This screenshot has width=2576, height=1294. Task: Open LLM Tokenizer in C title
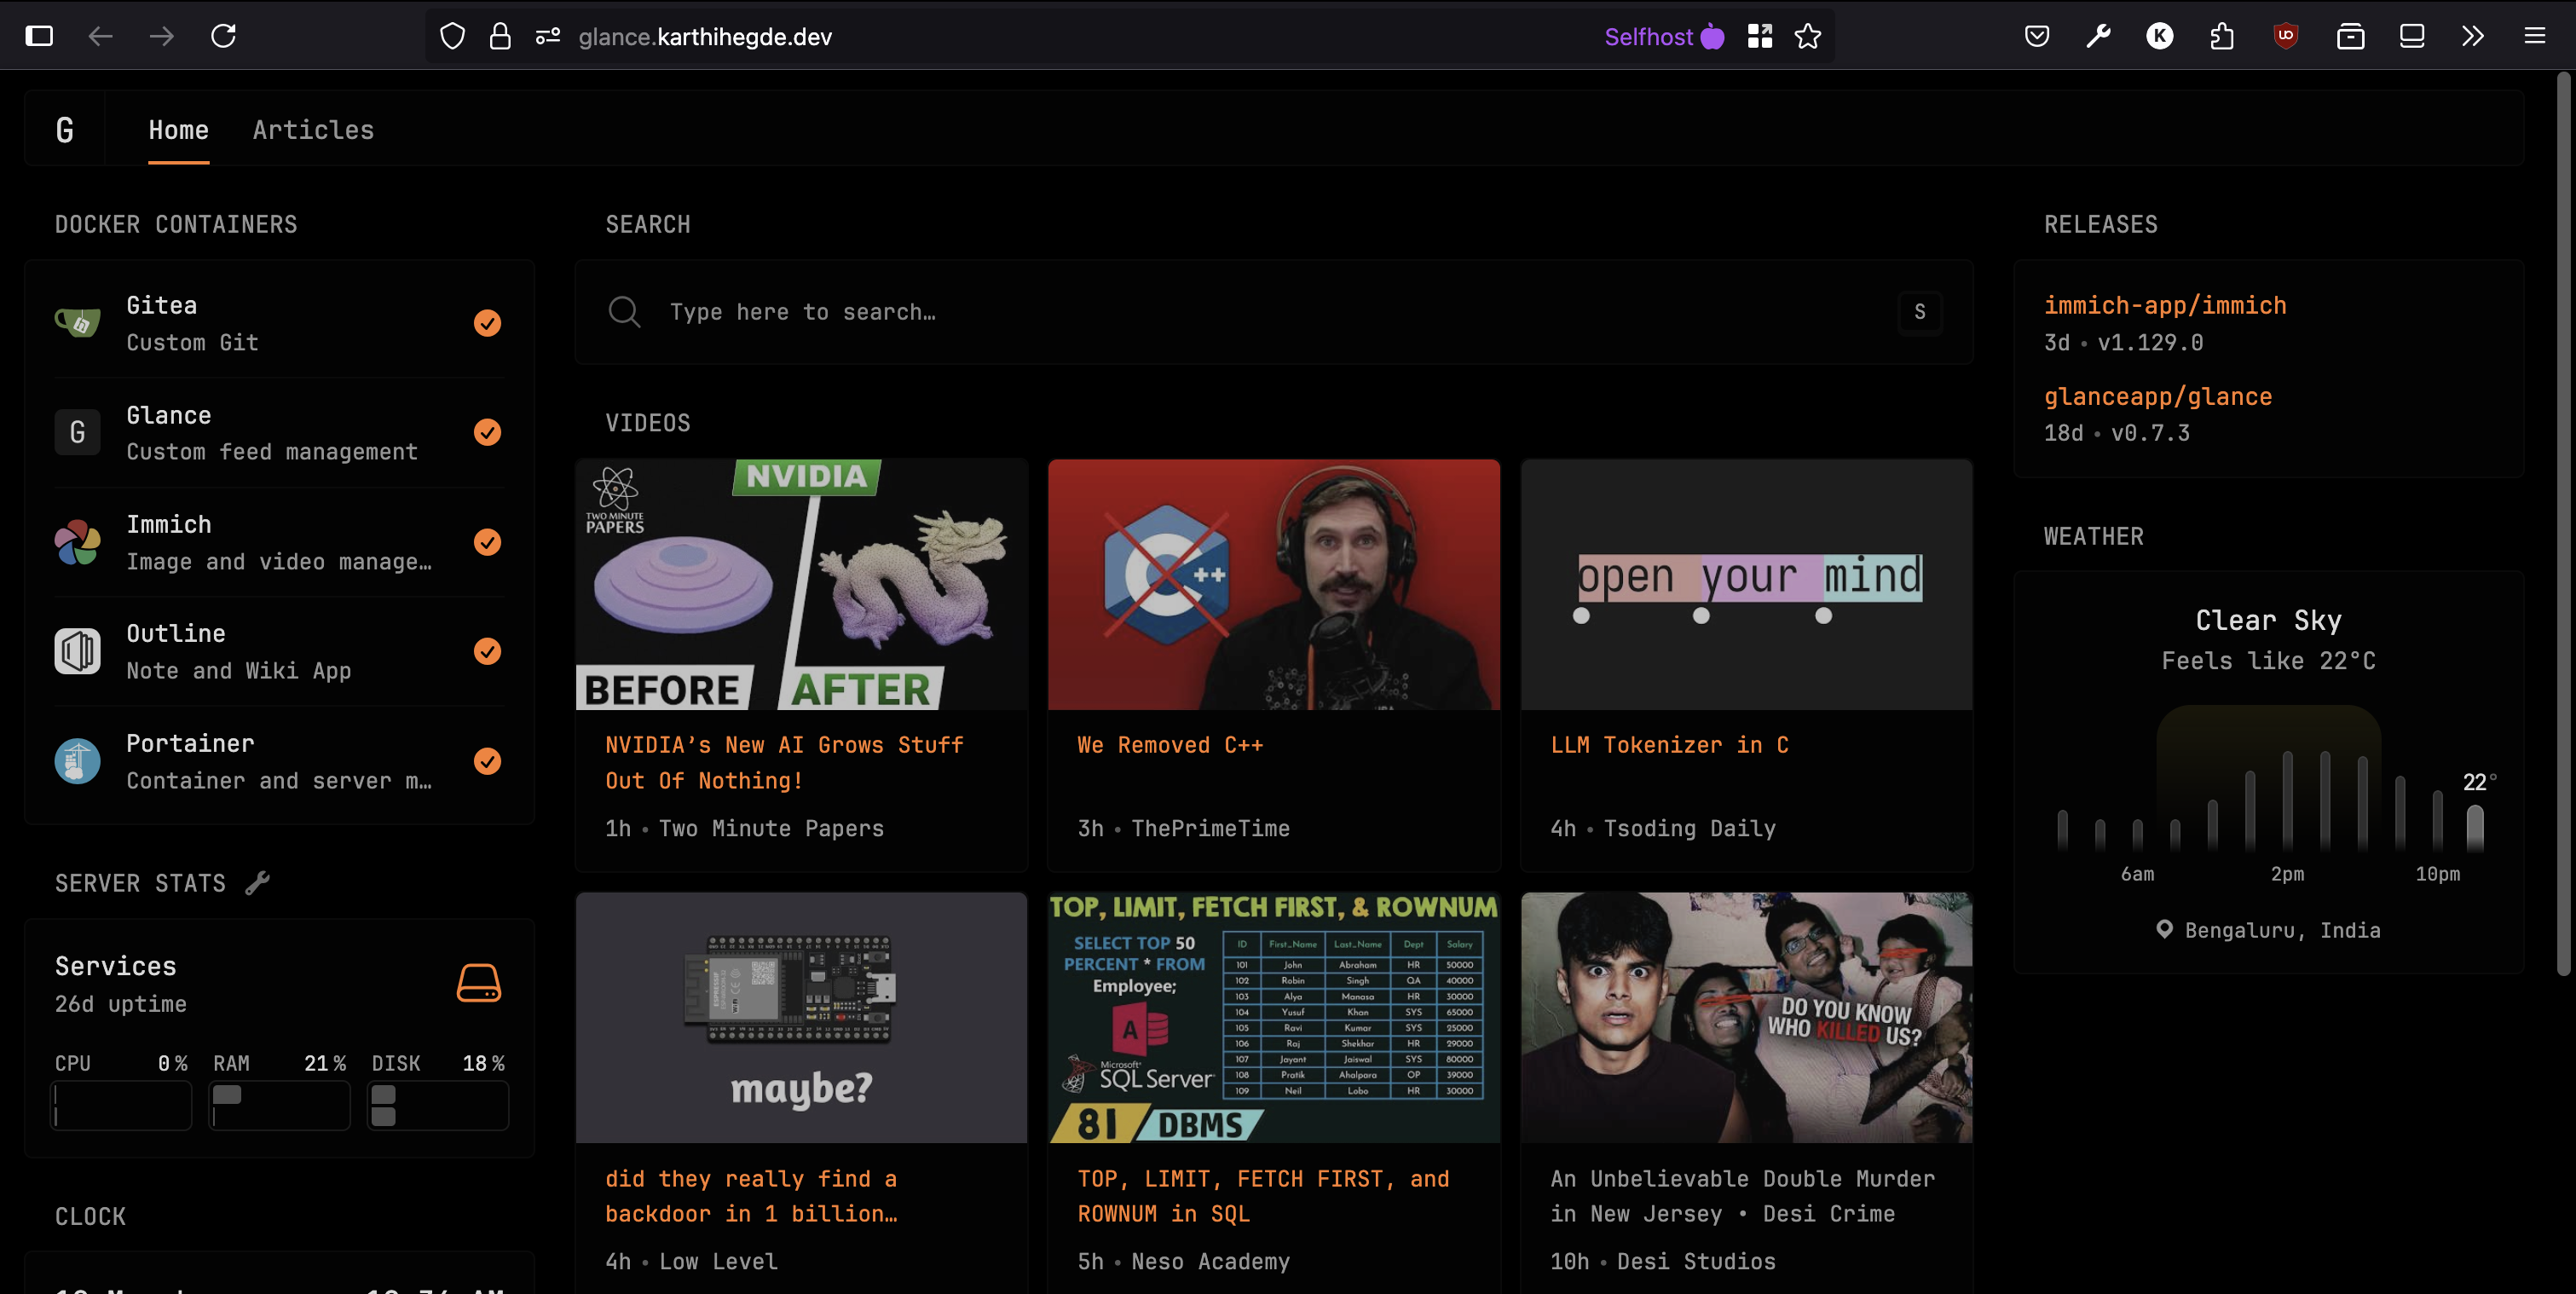(x=1670, y=745)
